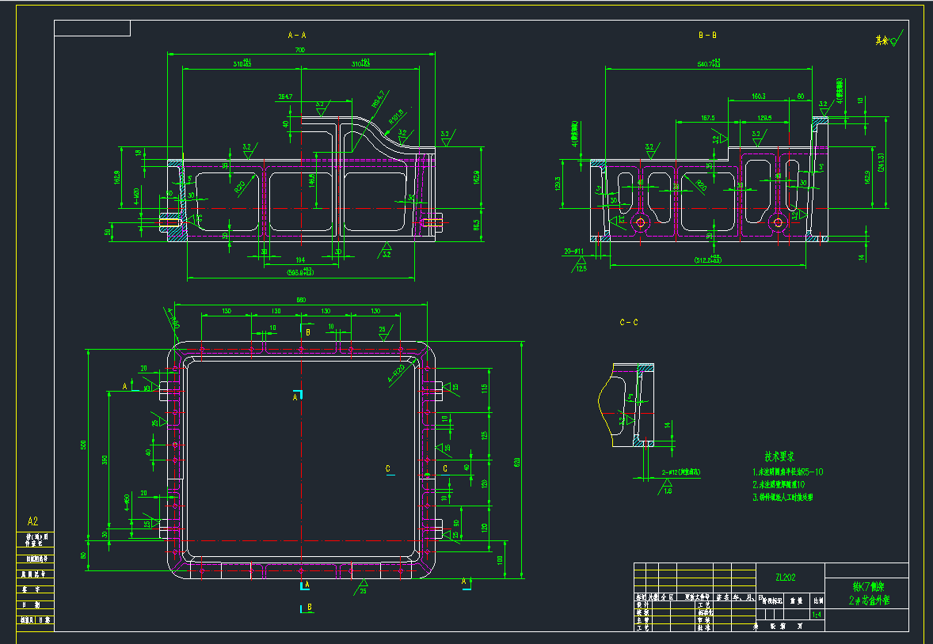The image size is (933, 644).
Task: Select the cyan B section marker at top of plan view
Action: pos(307,332)
